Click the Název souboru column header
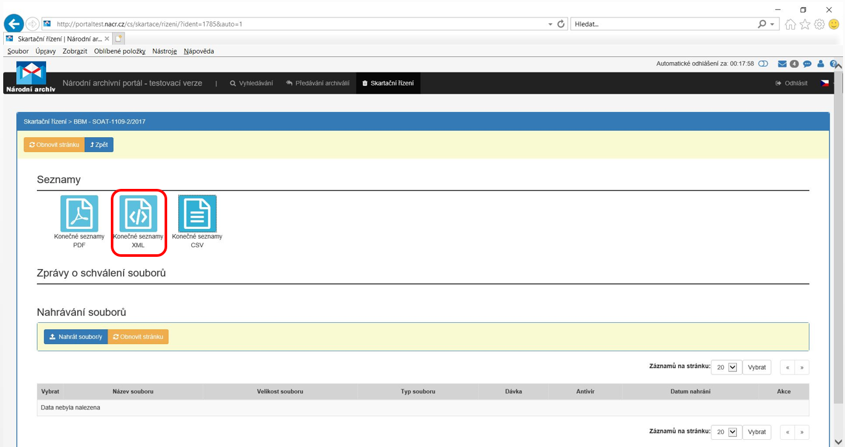 (x=133, y=391)
